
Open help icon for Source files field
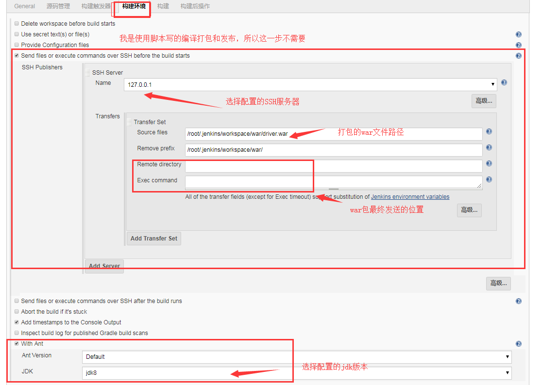[x=489, y=131]
